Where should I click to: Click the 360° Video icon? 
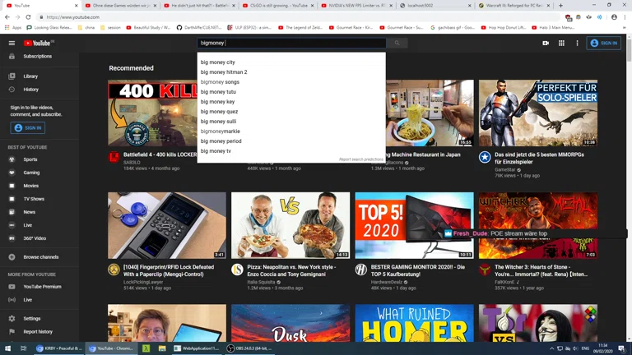click(12, 238)
